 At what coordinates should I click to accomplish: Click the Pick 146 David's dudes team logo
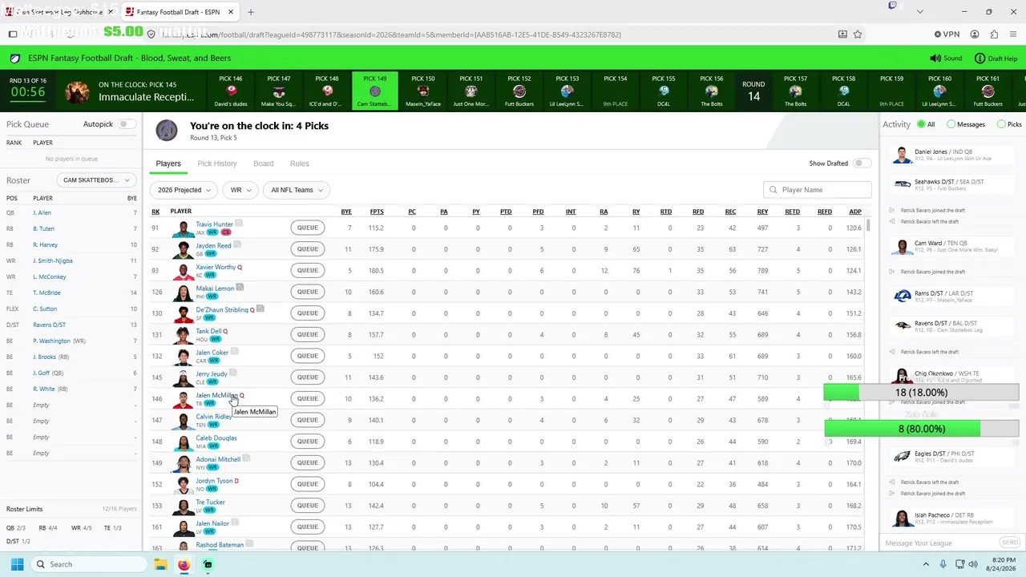(231, 91)
